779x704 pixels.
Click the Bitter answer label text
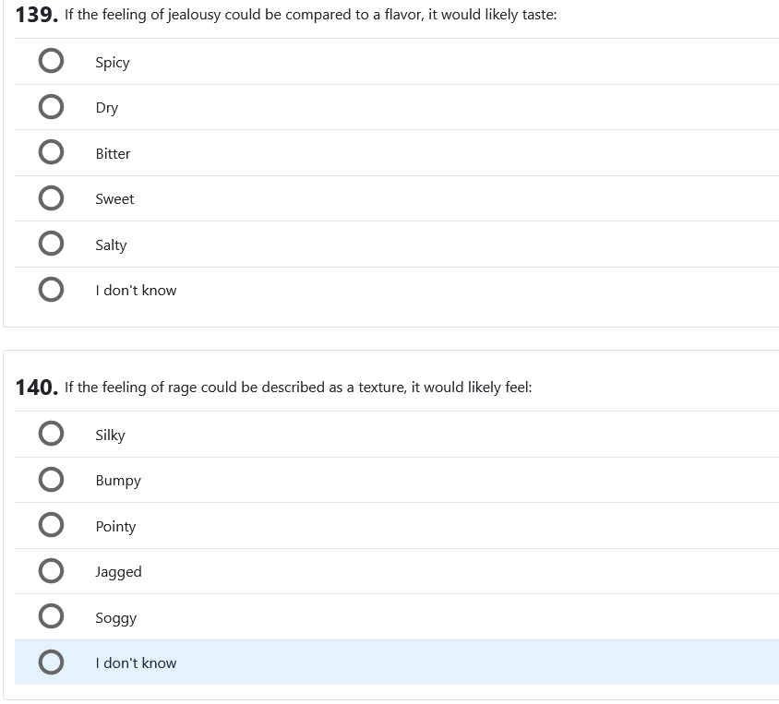coord(113,153)
